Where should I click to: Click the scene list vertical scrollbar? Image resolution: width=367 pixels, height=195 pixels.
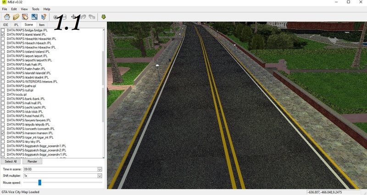pyautogui.click(x=103, y=93)
